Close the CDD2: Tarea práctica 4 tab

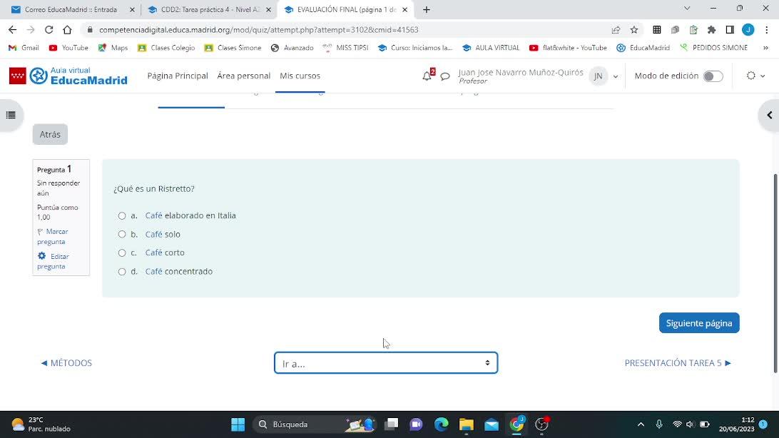268,9
